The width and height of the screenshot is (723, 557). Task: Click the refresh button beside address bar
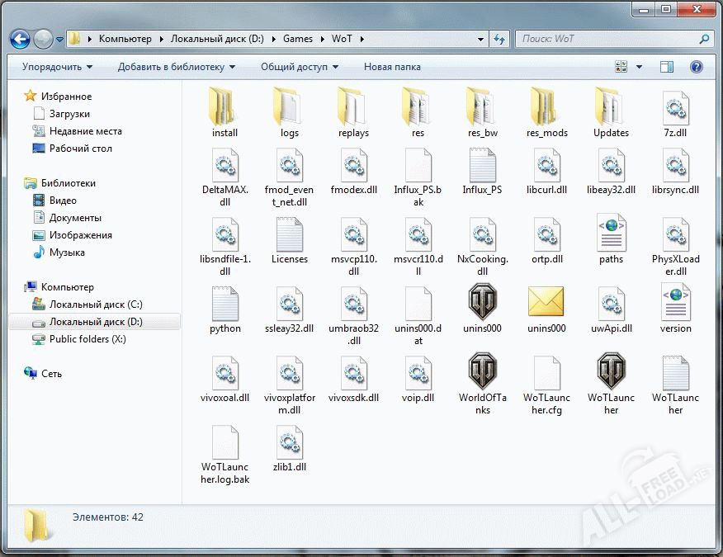pyautogui.click(x=499, y=39)
